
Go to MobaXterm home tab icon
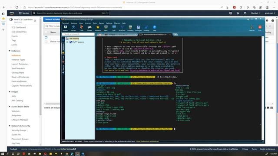(x=100, y=35)
